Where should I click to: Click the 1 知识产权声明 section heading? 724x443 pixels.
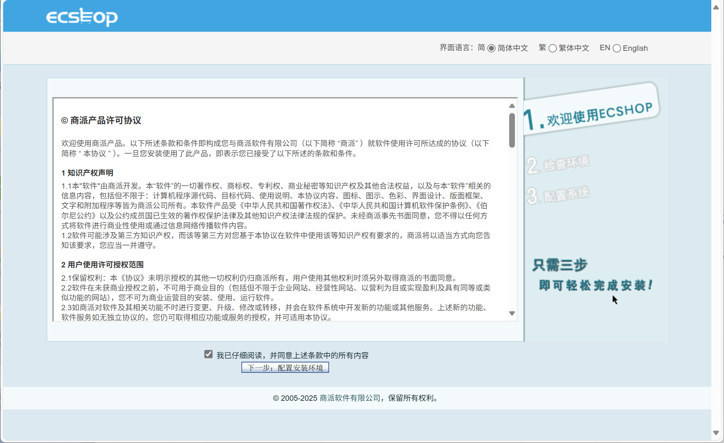(87, 173)
